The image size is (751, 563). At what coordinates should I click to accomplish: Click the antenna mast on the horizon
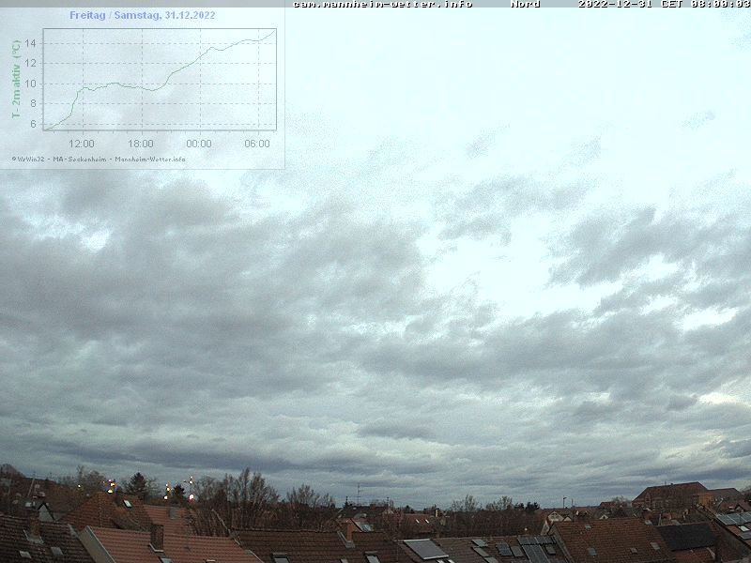click(x=358, y=494)
